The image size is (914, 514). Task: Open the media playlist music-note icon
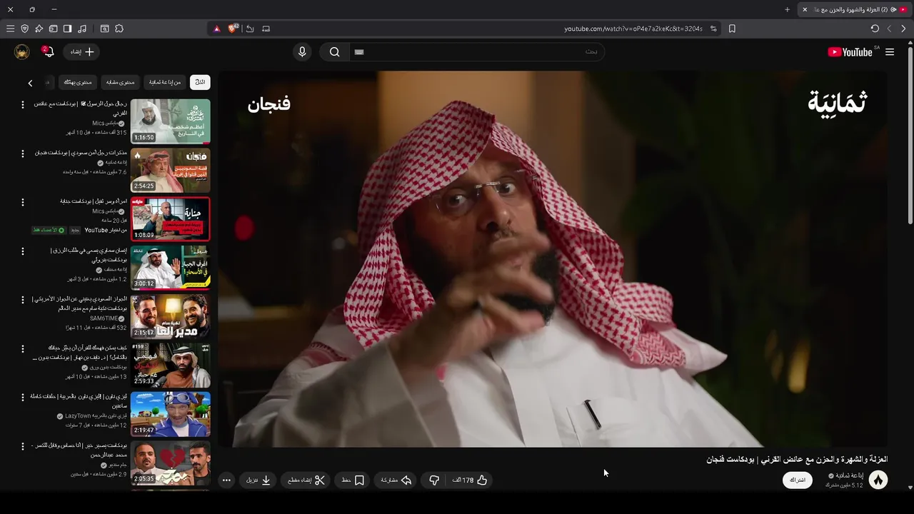[82, 29]
